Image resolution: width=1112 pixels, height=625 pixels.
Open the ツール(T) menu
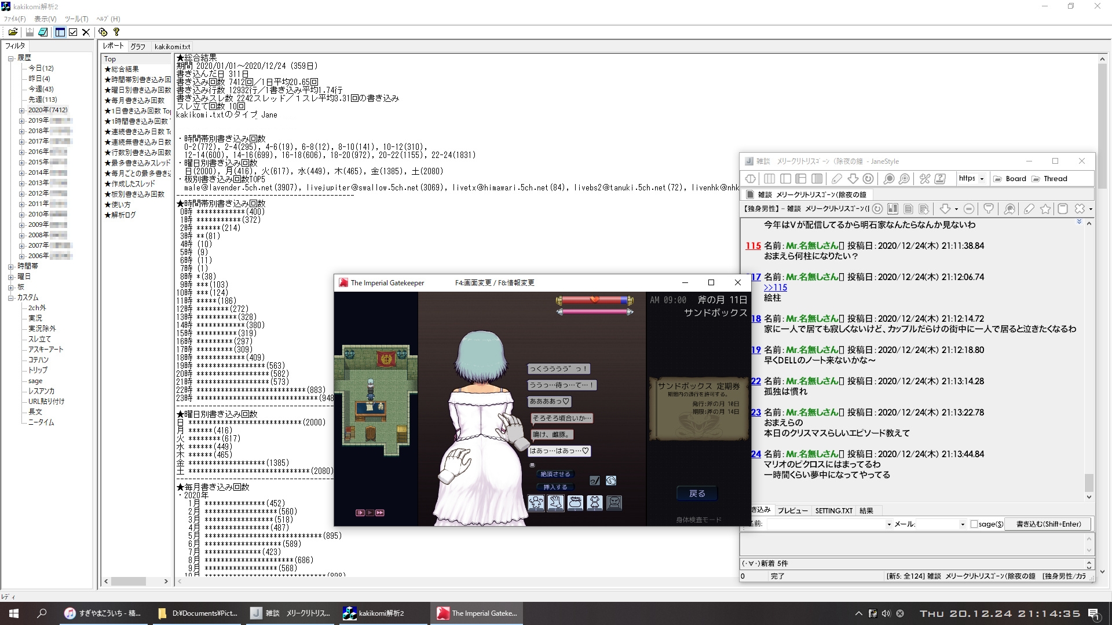[76, 19]
